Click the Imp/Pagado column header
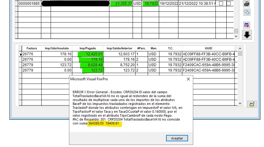Image resolution: width=264 pixels, height=147 pixels. tap(88, 48)
